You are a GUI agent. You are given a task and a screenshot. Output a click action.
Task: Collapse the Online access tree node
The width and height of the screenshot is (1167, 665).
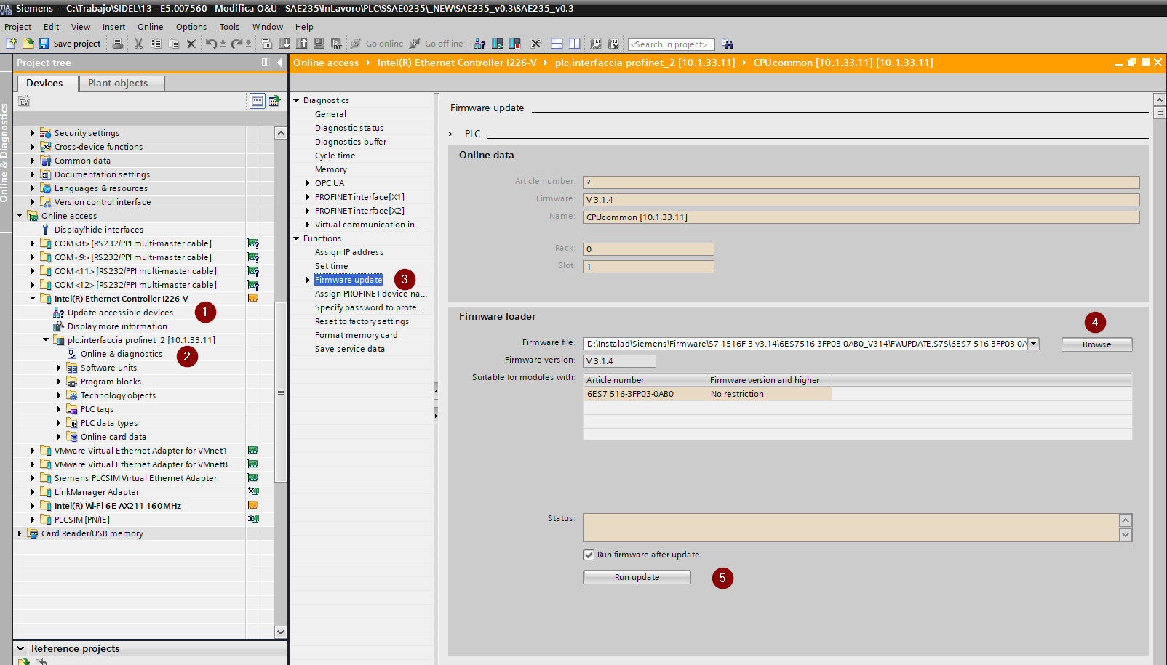tap(20, 216)
